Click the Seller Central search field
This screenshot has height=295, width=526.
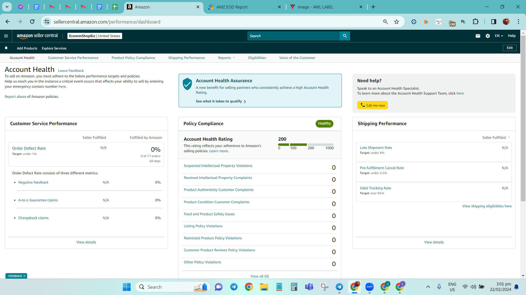tap(293, 36)
